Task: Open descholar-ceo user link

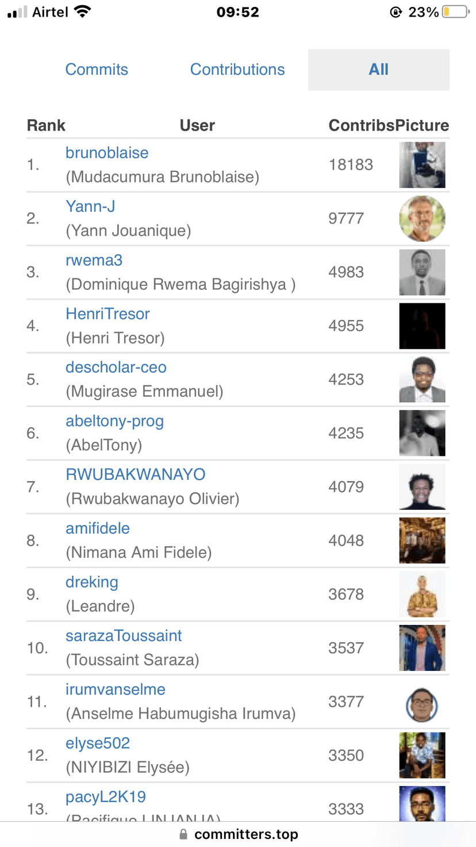Action: click(x=116, y=367)
